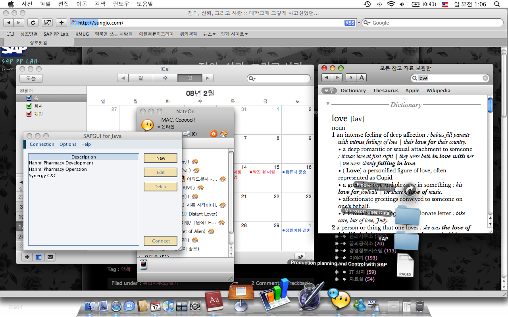
Task: Open 뉴스 bookmarks dropdown in Safari
Action: (x=209, y=34)
